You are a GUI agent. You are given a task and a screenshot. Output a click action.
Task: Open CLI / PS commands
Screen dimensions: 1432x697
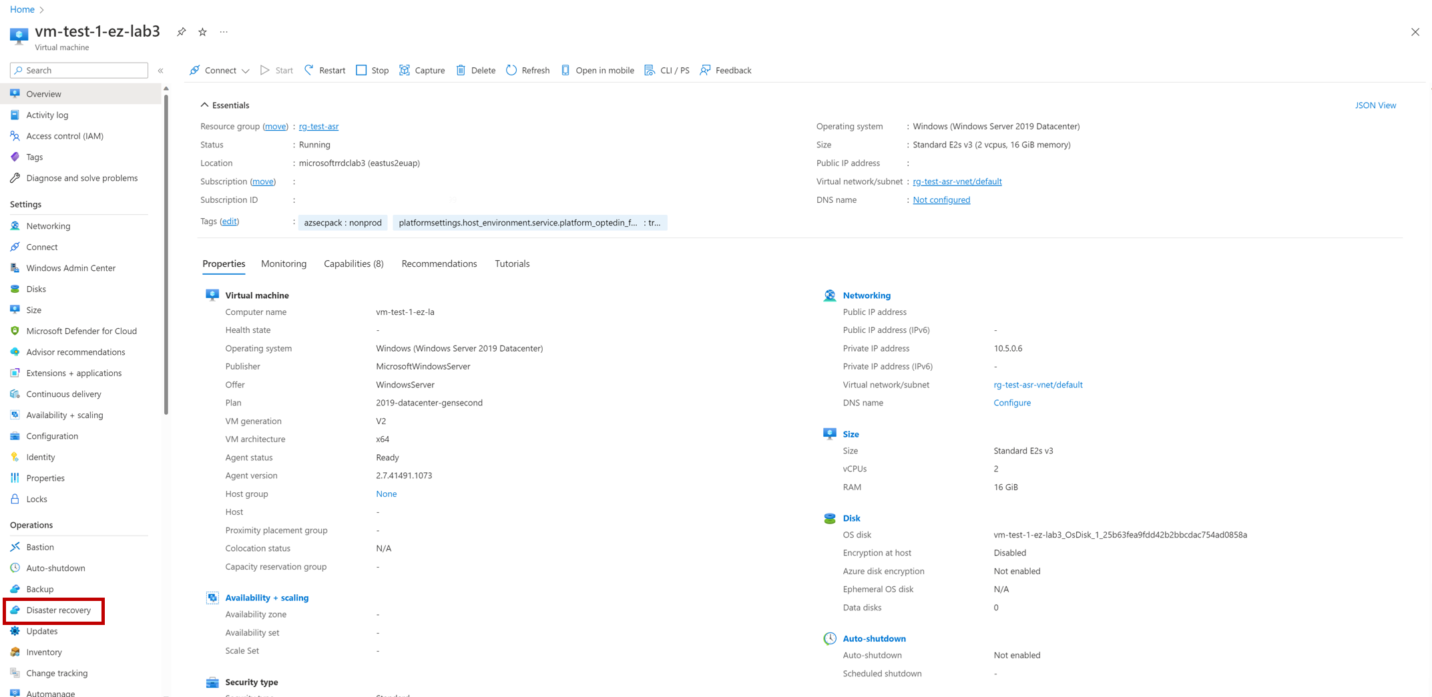tap(667, 70)
